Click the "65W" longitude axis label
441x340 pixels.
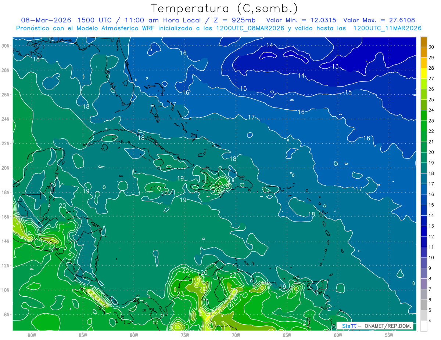(x=287, y=335)
